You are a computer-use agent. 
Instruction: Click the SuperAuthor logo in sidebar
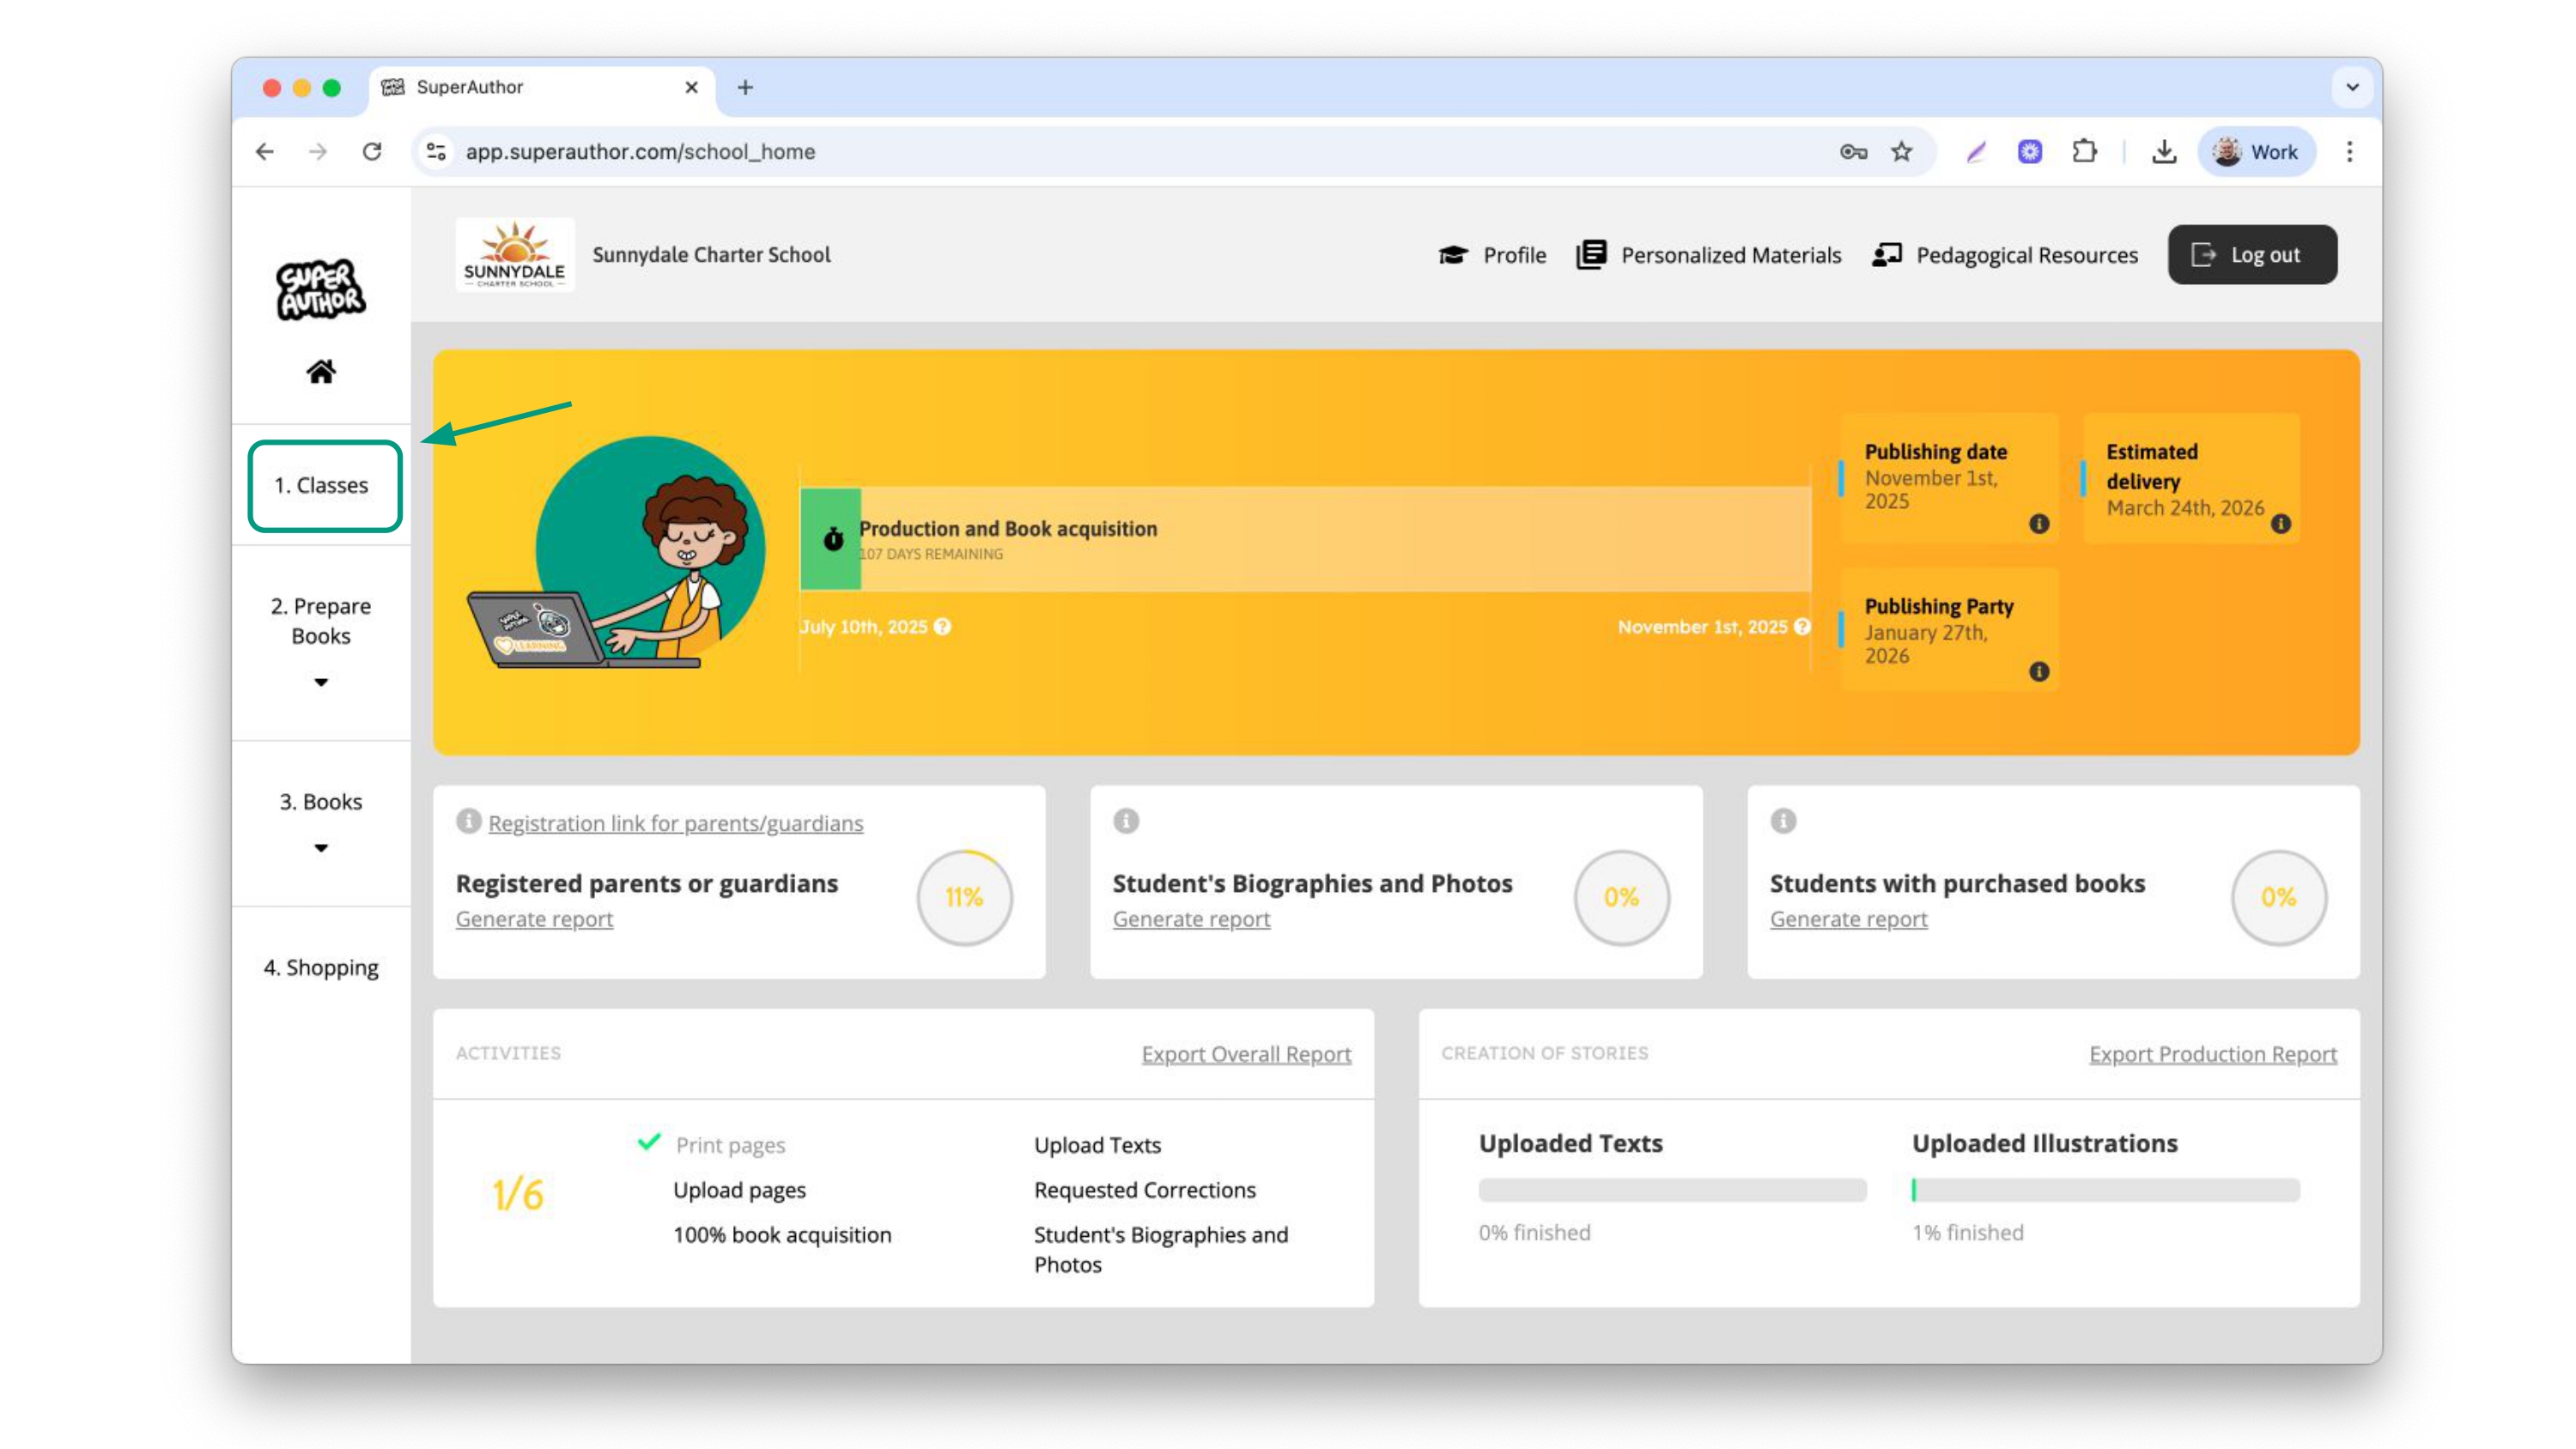[321, 290]
